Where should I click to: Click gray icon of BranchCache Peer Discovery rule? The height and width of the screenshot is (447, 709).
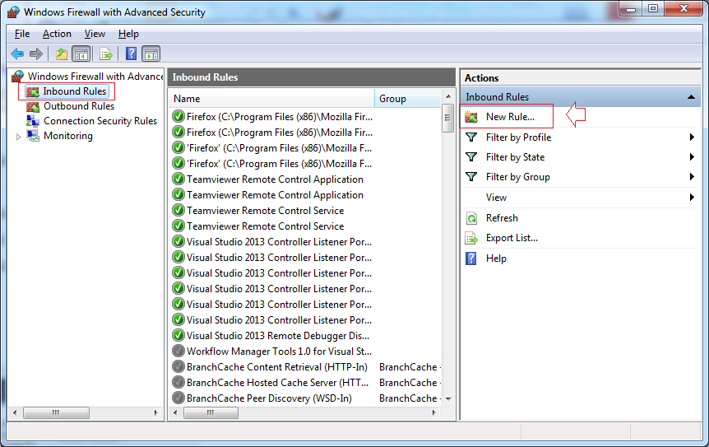click(178, 398)
